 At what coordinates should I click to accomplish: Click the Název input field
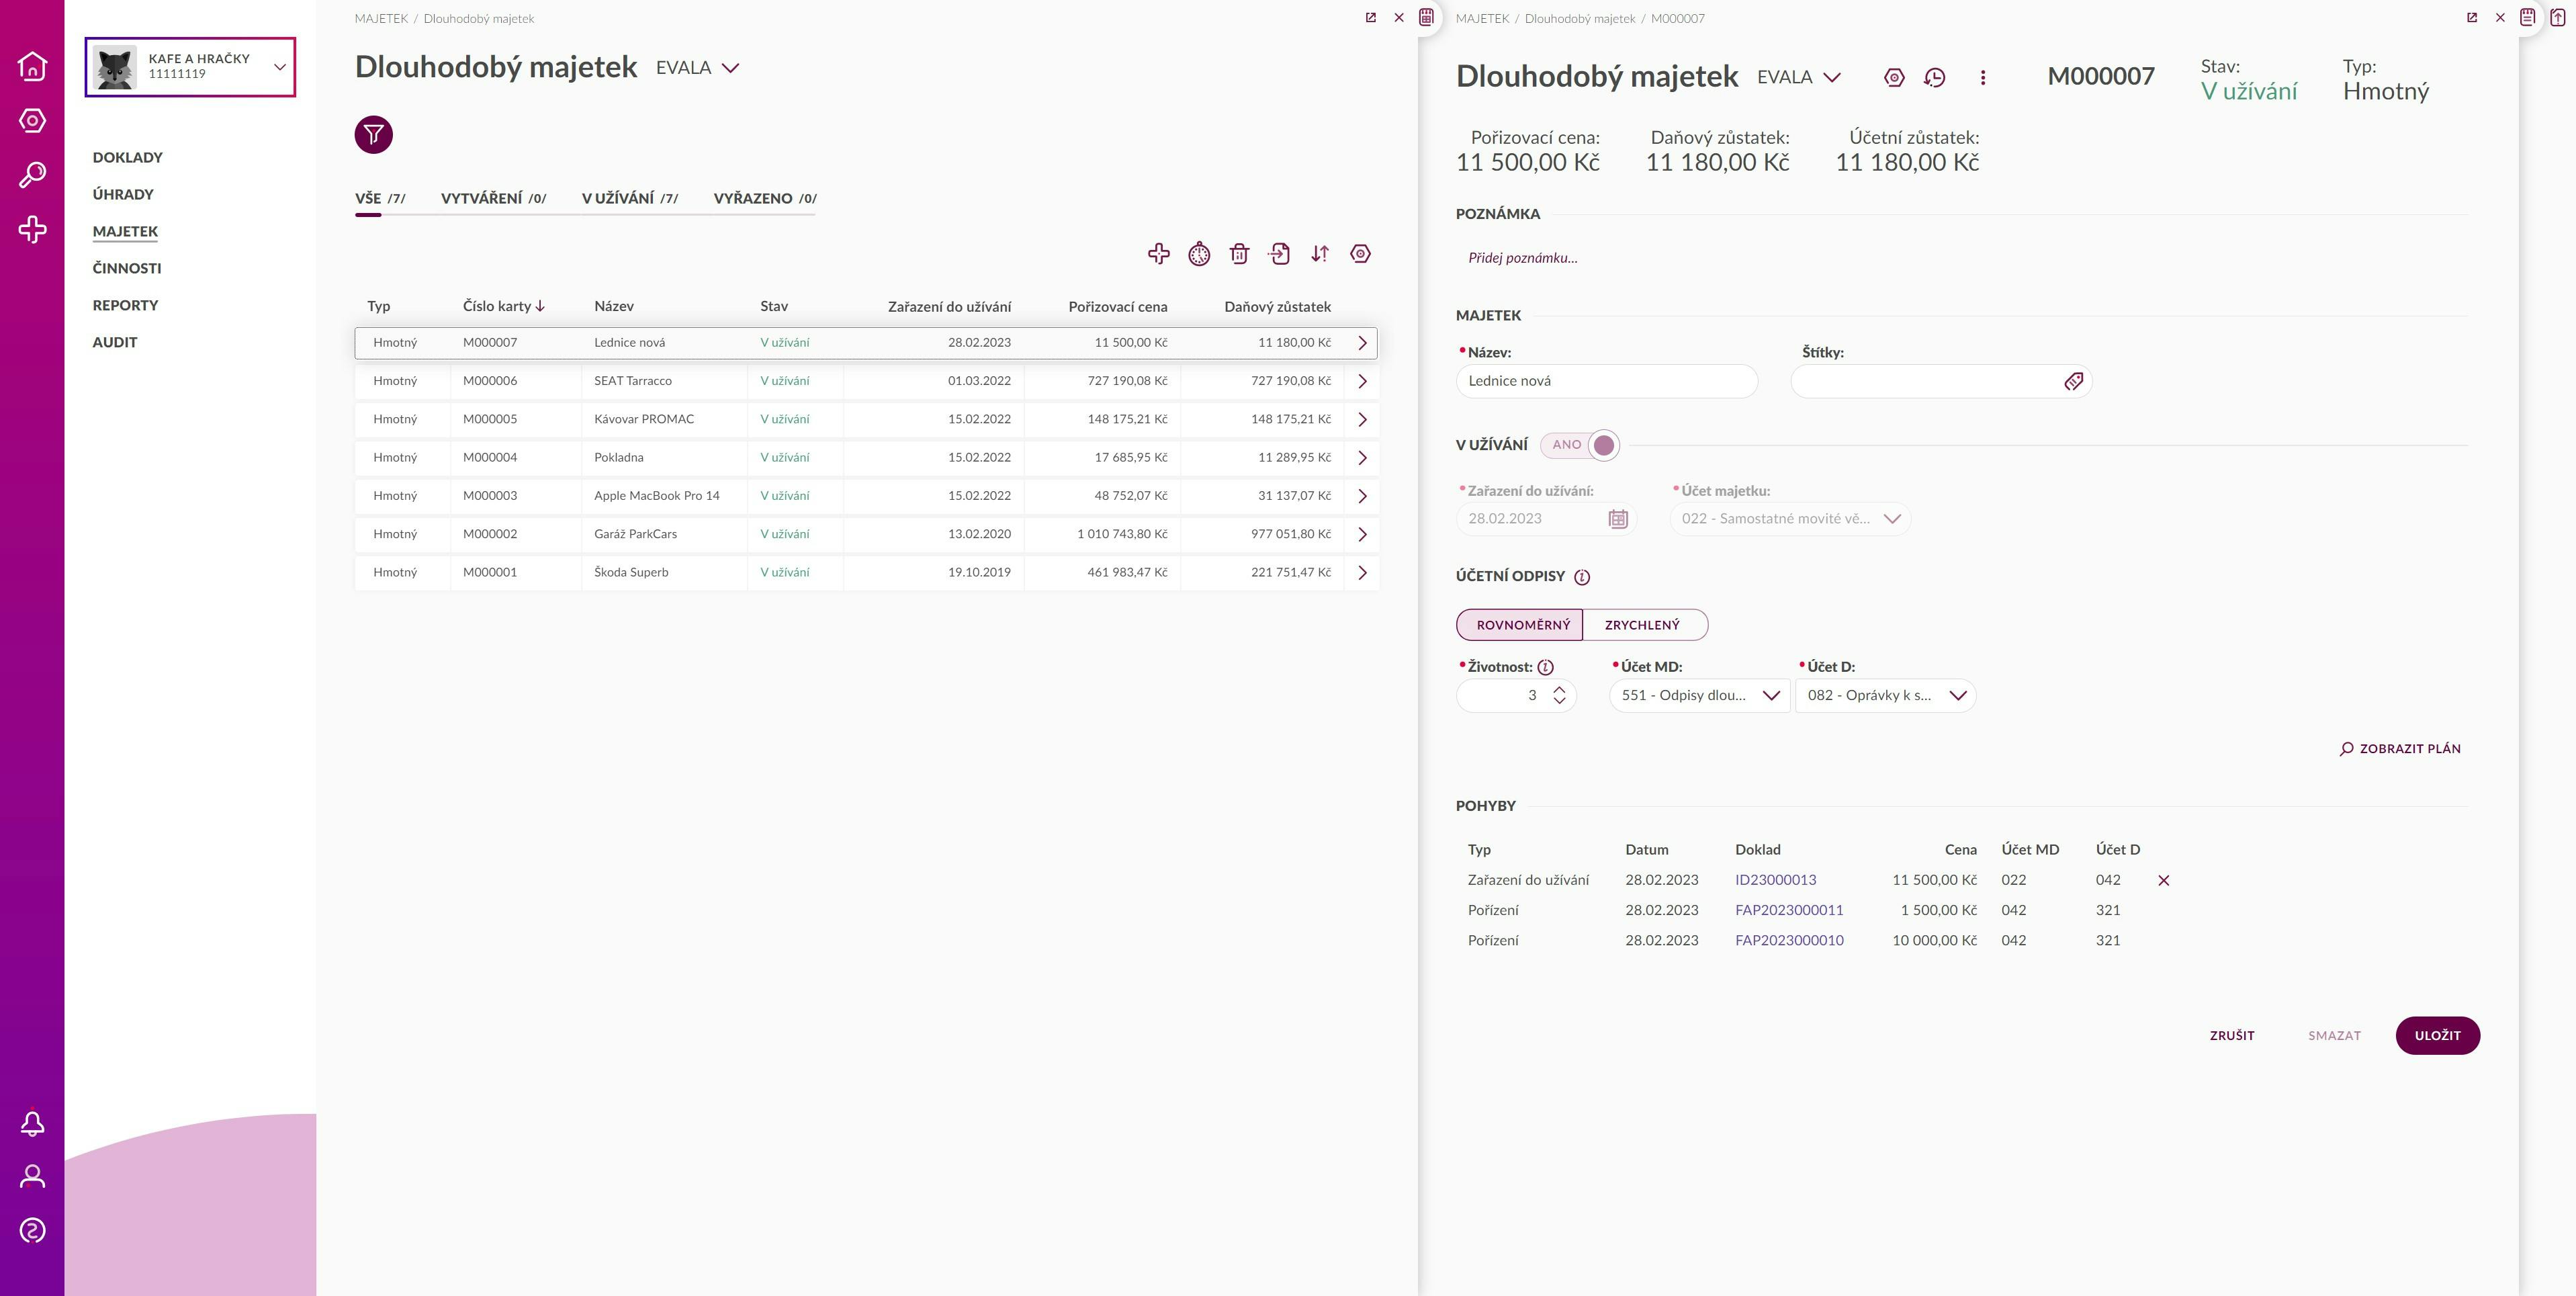point(1606,381)
